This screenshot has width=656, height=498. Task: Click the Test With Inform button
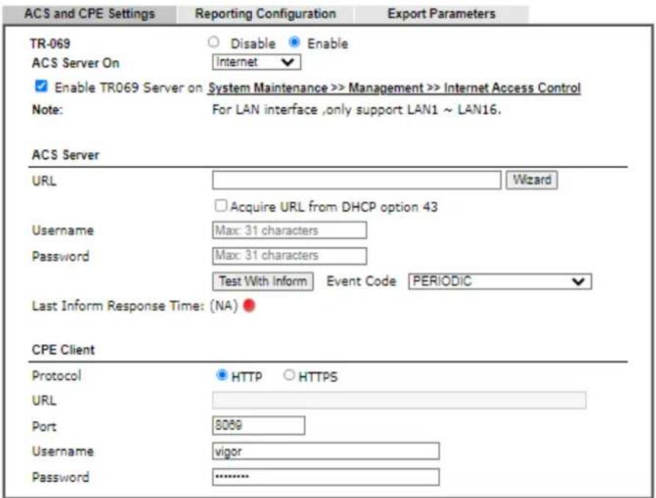(x=263, y=281)
